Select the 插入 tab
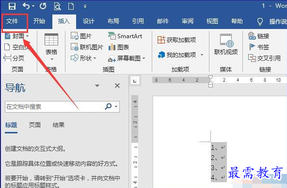The width and height of the screenshot is (287, 188). point(64,21)
